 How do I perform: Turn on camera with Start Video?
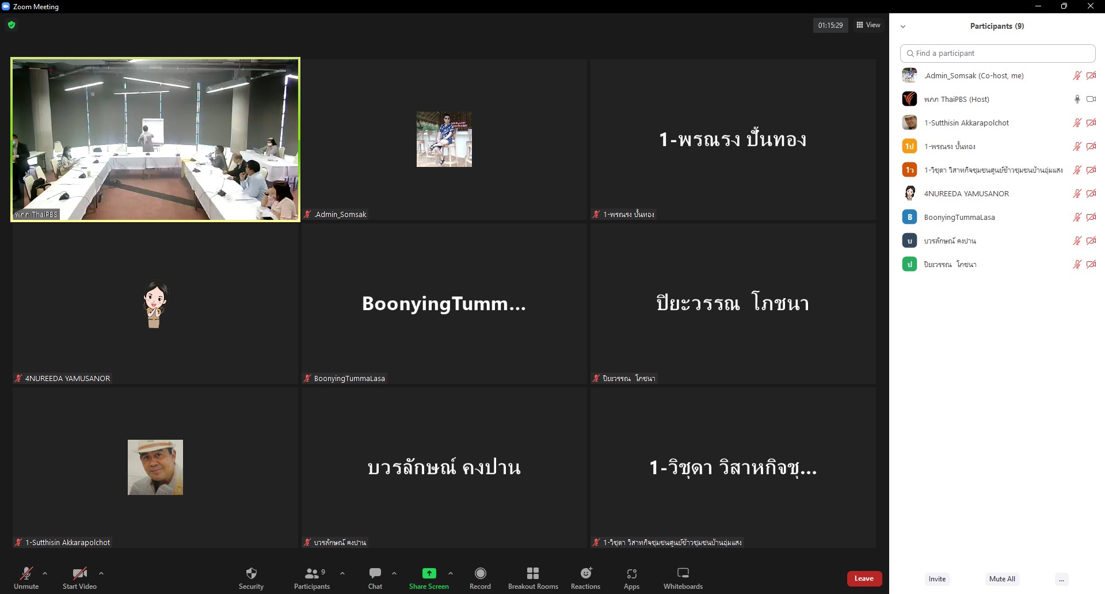coord(79,578)
